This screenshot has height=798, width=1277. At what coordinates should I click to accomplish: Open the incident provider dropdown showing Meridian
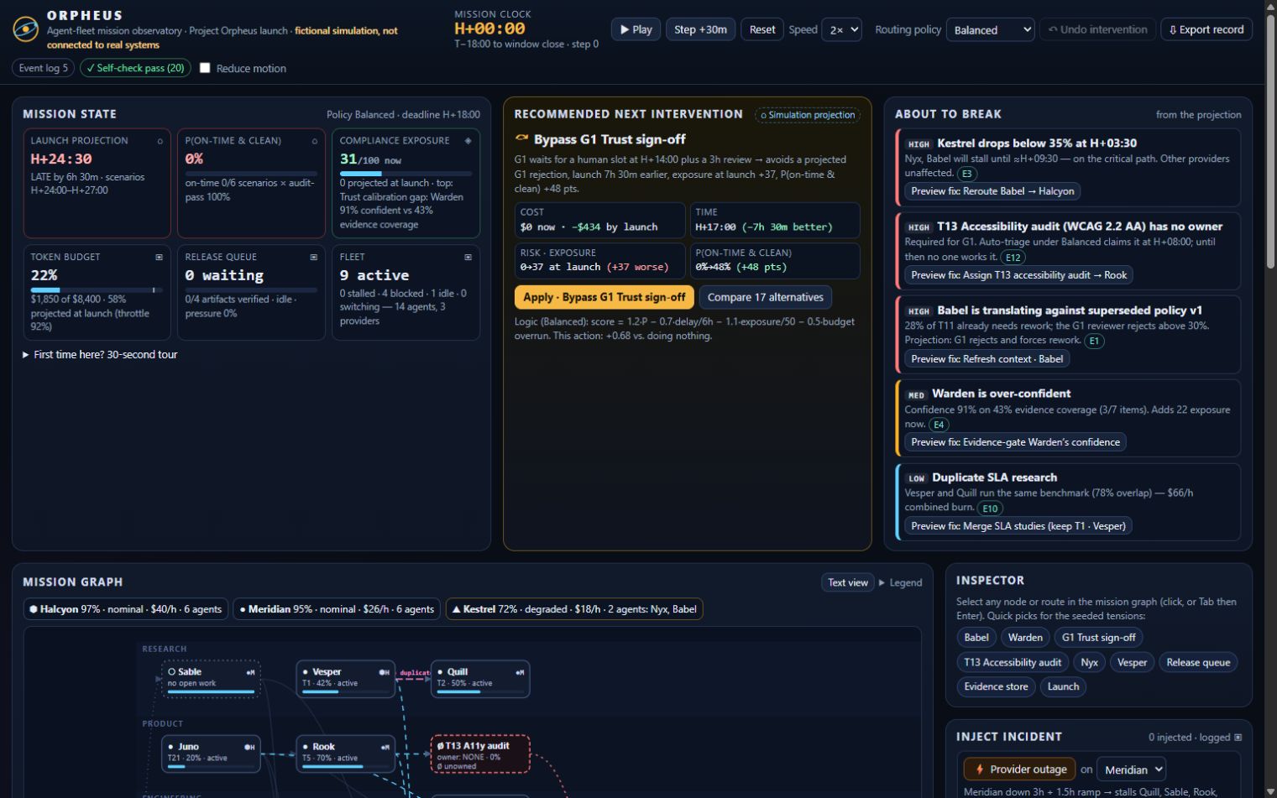[x=1133, y=769]
